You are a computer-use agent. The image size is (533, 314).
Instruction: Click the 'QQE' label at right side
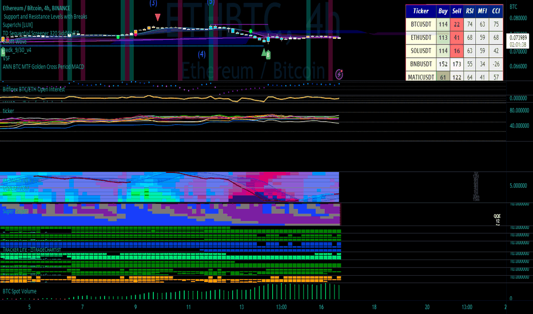point(497,216)
